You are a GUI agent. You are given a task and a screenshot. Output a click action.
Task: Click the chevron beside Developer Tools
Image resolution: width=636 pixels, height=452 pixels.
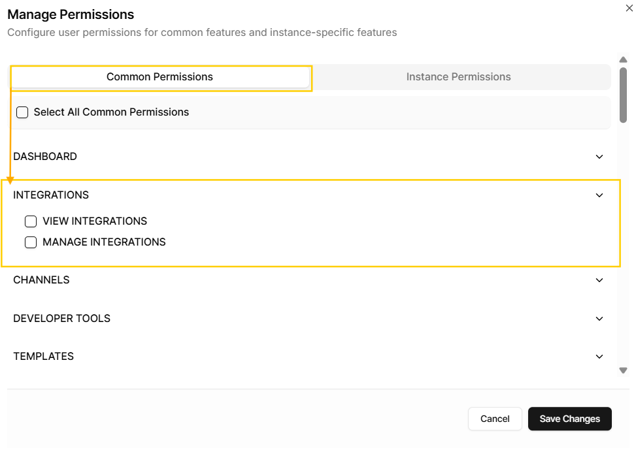pyautogui.click(x=599, y=319)
